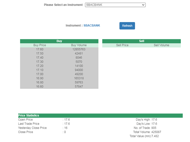The height and width of the screenshot is (142, 190).
Task: Click the 17.60 buy price row
Action: (40, 50)
